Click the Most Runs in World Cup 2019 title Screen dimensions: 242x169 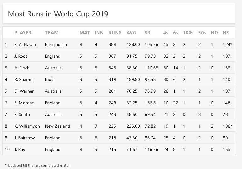click(58, 14)
